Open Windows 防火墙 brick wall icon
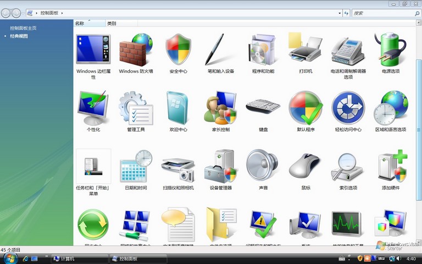This screenshot has width=422, height=264. tap(136, 50)
